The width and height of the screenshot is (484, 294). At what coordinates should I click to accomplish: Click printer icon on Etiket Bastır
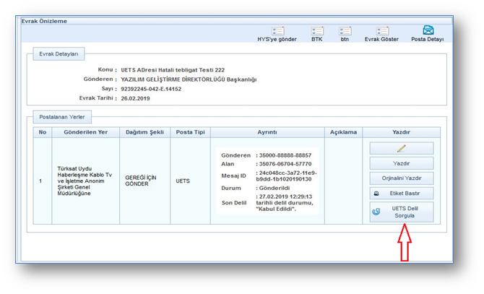pyautogui.click(x=376, y=194)
